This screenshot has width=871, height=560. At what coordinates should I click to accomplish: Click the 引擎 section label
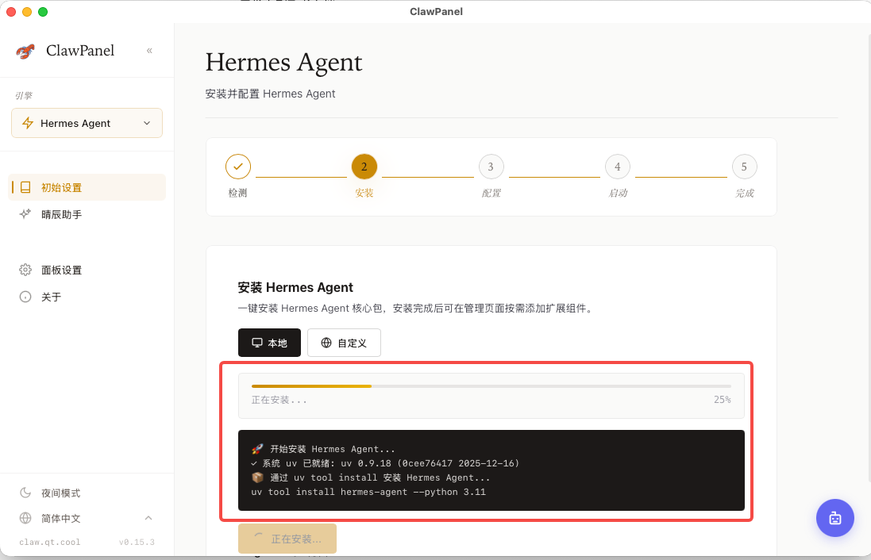[23, 95]
